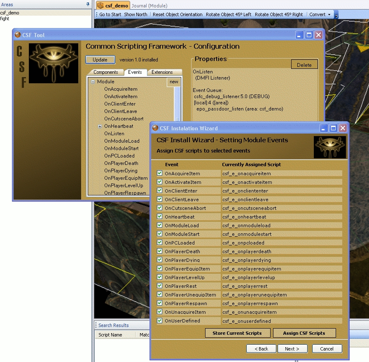Viewport: 369px width, 362px height.
Task: Expand the OnHeartbeat tree node
Action: pyautogui.click(x=100, y=126)
